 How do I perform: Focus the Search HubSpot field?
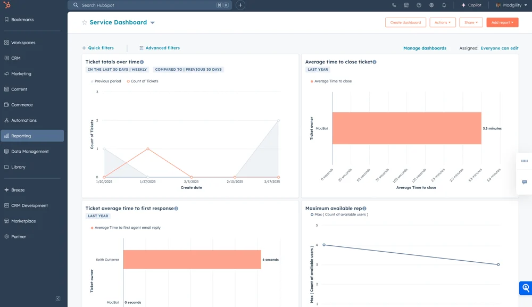pyautogui.click(x=149, y=5)
